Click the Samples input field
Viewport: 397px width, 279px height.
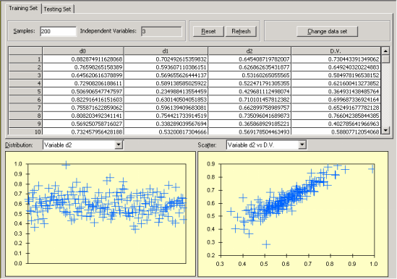[58, 31]
